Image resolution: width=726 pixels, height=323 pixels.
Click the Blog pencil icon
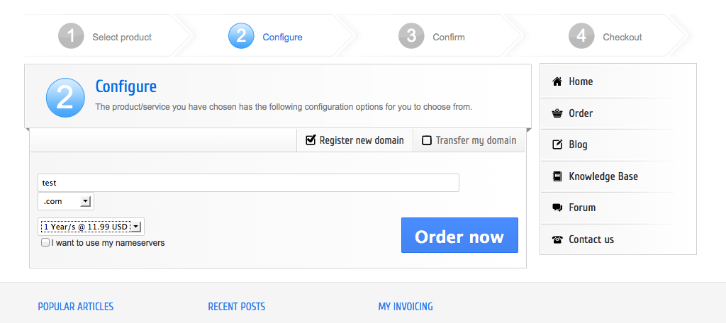click(557, 144)
